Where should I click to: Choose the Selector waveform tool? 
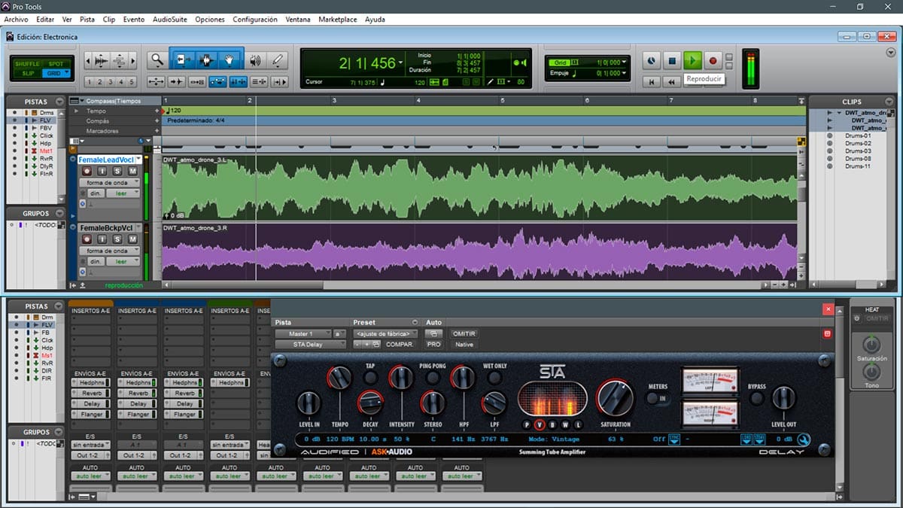(x=205, y=59)
